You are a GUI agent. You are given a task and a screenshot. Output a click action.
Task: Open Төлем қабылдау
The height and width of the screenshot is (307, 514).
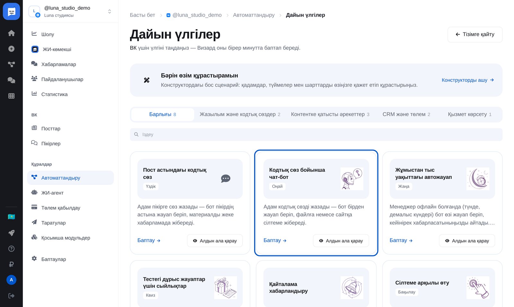coord(70,208)
